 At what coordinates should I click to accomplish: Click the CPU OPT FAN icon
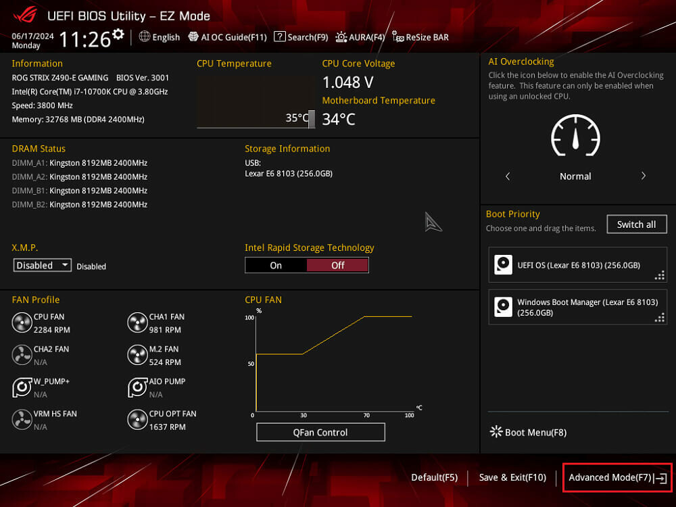[x=137, y=420]
